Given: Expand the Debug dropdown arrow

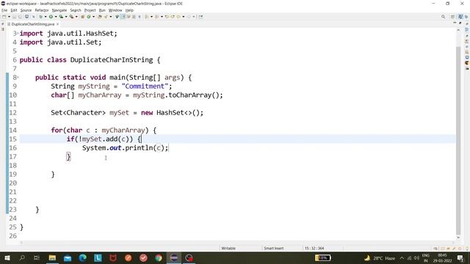Looking at the screenshot, I should [x=46, y=17].
